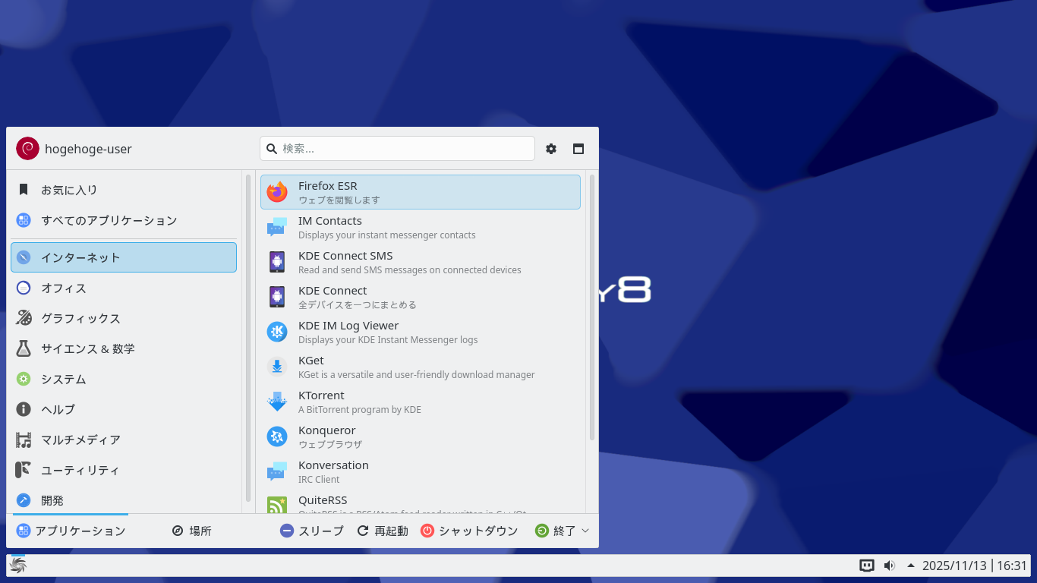Screen dimensions: 1037x583
Task: Click the 再起動 restart button
Action: [x=383, y=531]
